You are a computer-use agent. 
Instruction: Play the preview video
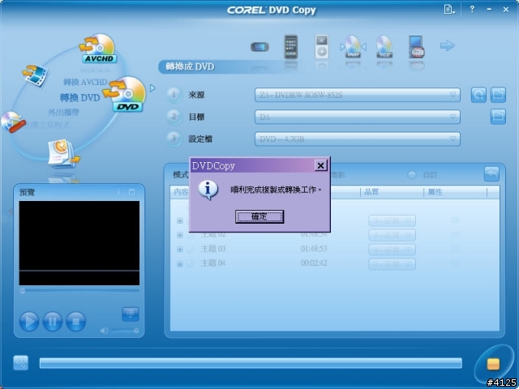(29, 321)
